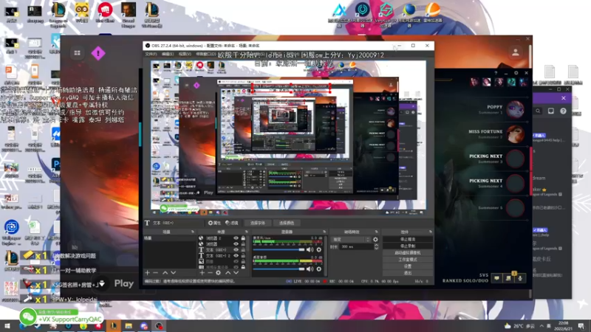This screenshot has width=591, height=332.
Task: Pop out the Scenes dock panel
Action: tap(193, 232)
